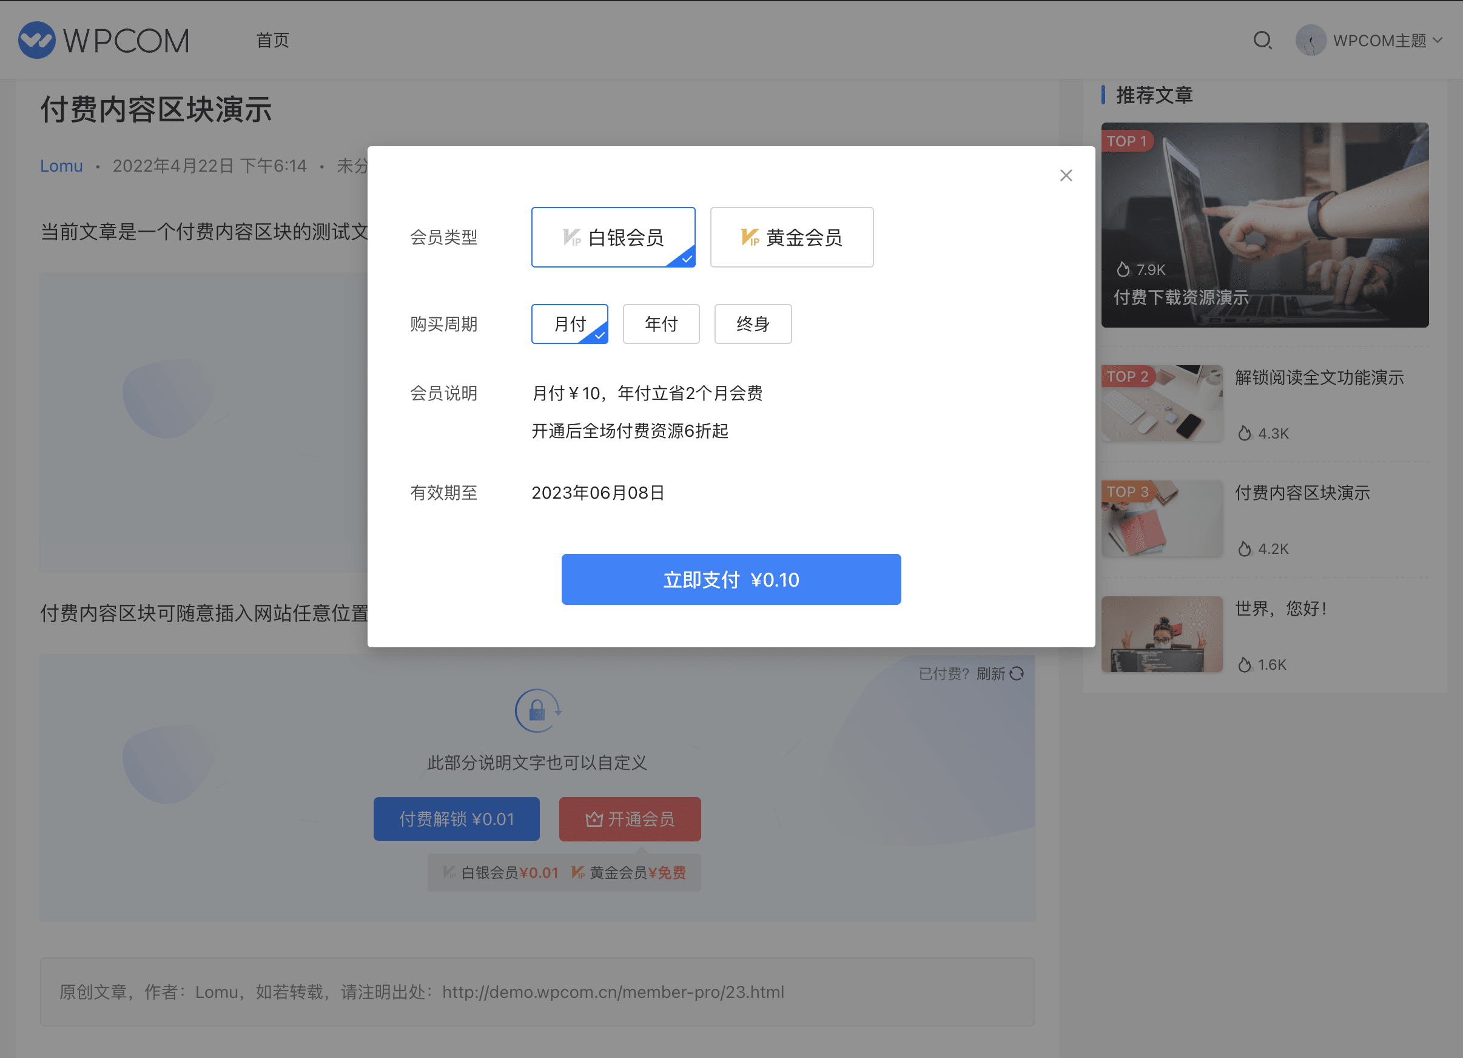This screenshot has width=1463, height=1058.
Task: Open 解锁阅读全文功能演示 article link
Action: [x=1319, y=377]
